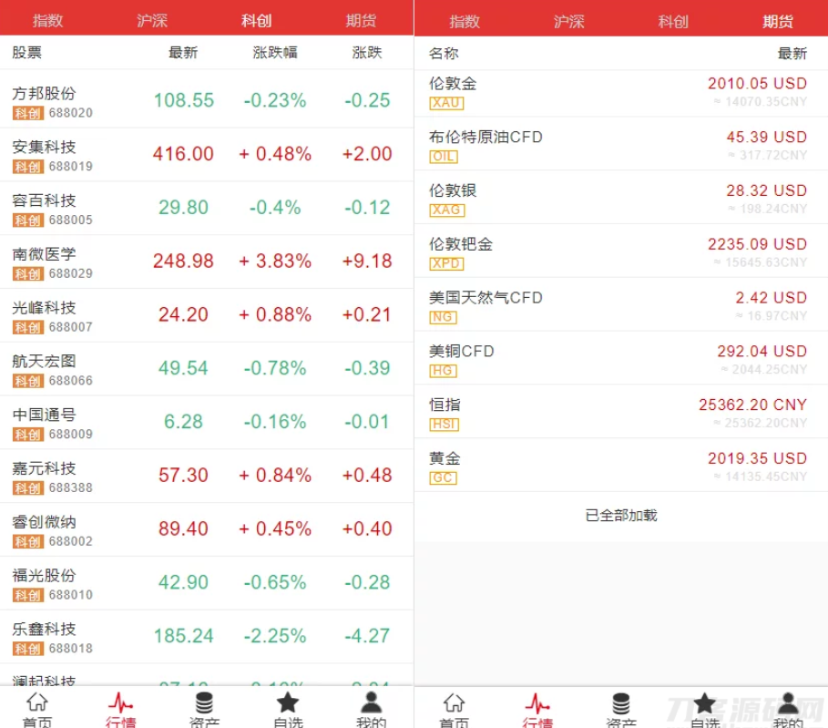Select the 伦敦金 name label
The width and height of the screenshot is (828, 728).
453,84
